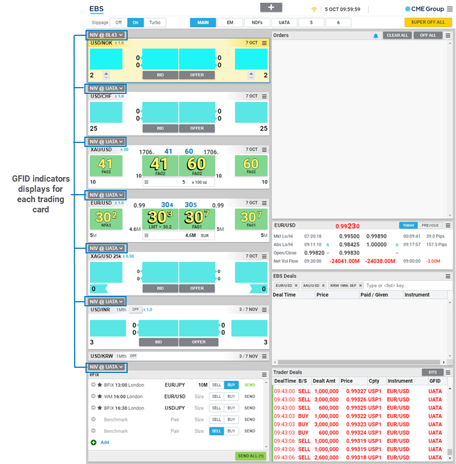The height and width of the screenshot is (464, 456).
Task: Open the GFID dropdown above the EUR/USD card
Action: pos(106,195)
